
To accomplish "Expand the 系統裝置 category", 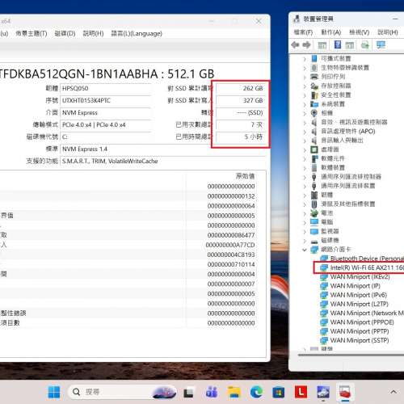I will [x=305, y=104].
